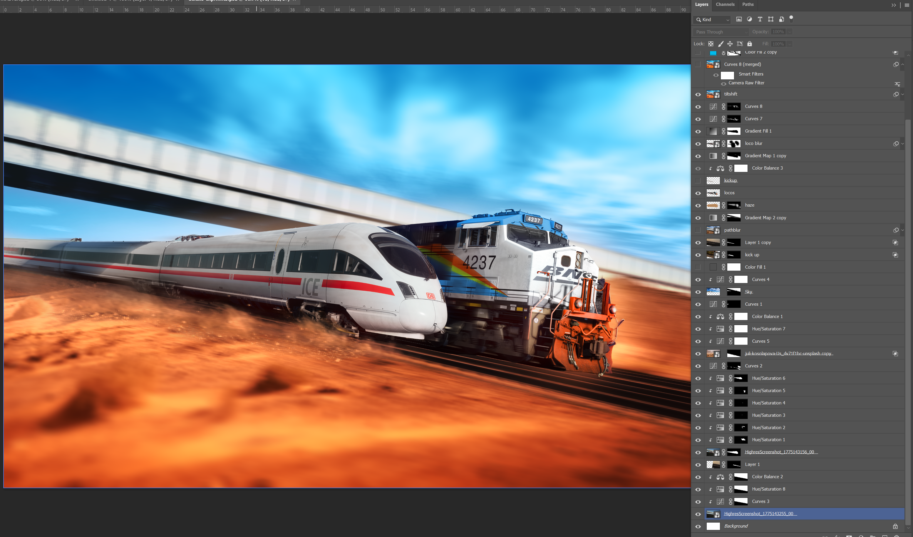Viewport: 913px width, 537px height.
Task: Click the prevent artboard auto-nesting lock icon
Action: point(740,44)
